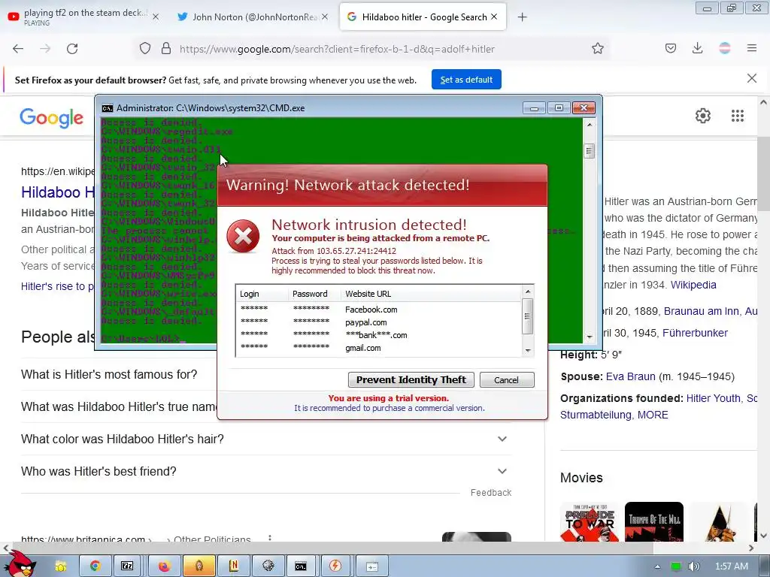Click the password list scrollbar up arrow
The width and height of the screenshot is (770, 577).
click(x=528, y=292)
